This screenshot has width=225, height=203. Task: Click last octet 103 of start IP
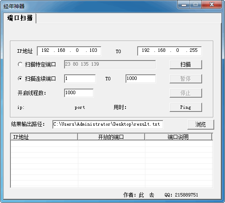coord(93,50)
